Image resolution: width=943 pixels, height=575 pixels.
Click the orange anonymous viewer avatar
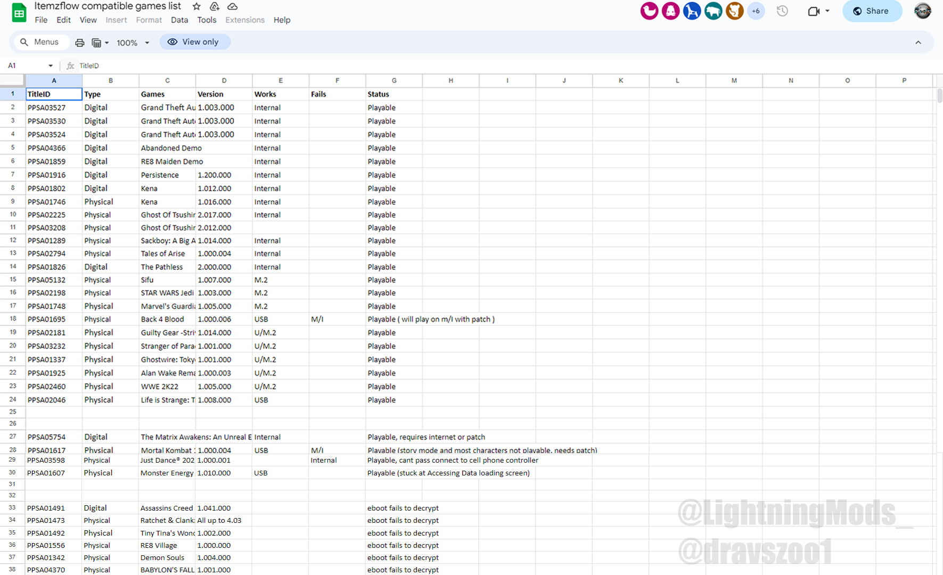pos(734,11)
